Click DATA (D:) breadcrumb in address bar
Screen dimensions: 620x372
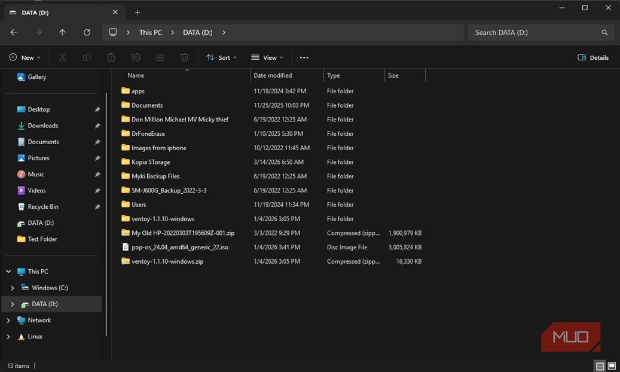198,32
